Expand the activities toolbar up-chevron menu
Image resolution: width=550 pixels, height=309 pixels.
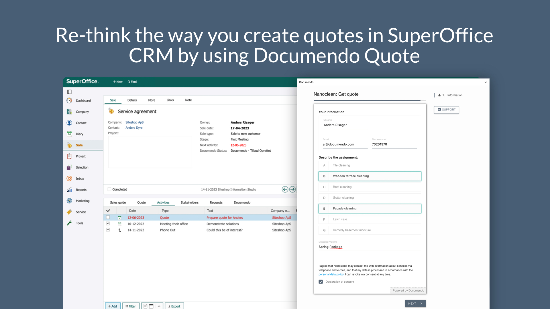pos(159,306)
